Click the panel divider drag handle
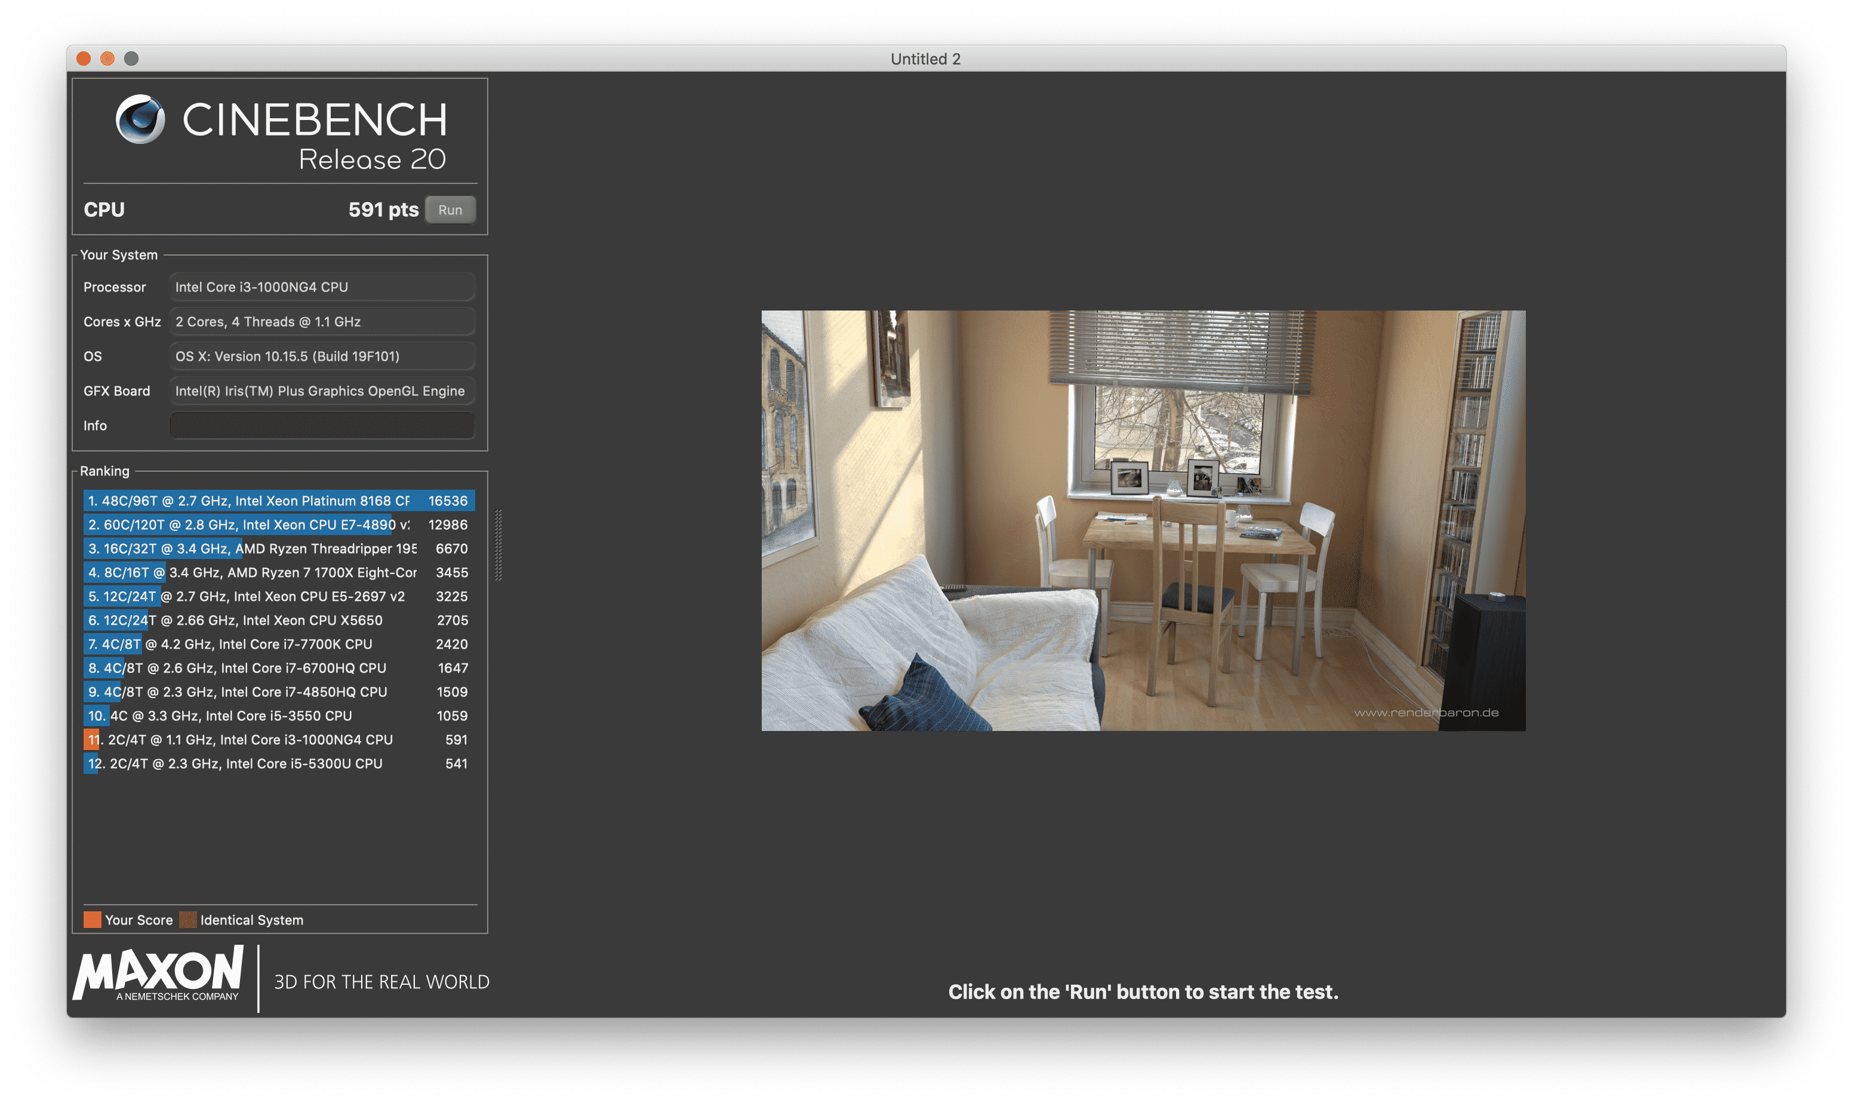 coord(498,545)
